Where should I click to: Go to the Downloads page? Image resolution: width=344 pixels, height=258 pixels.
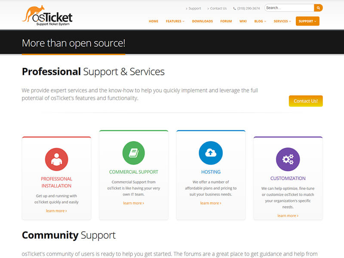(203, 21)
